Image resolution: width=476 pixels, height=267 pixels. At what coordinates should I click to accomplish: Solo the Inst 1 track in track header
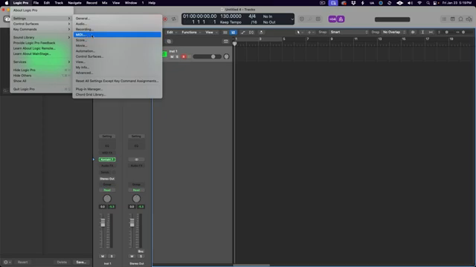(177, 56)
